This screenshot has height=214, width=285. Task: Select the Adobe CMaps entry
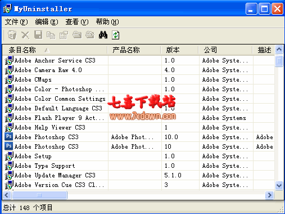tap(33, 79)
